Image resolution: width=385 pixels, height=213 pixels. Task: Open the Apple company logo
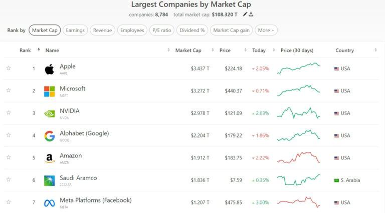click(x=49, y=69)
